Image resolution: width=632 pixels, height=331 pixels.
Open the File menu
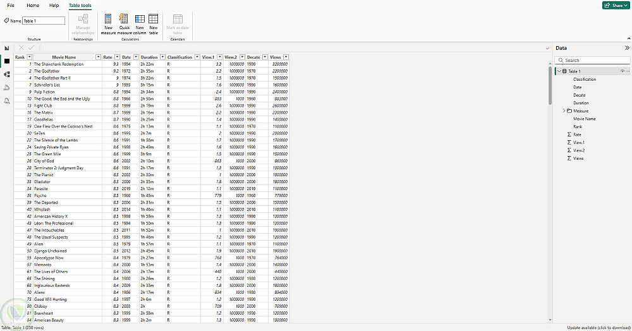(11, 5)
